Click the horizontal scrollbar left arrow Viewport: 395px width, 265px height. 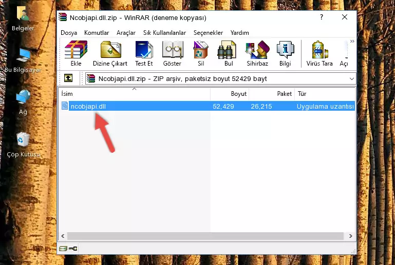click(63, 236)
